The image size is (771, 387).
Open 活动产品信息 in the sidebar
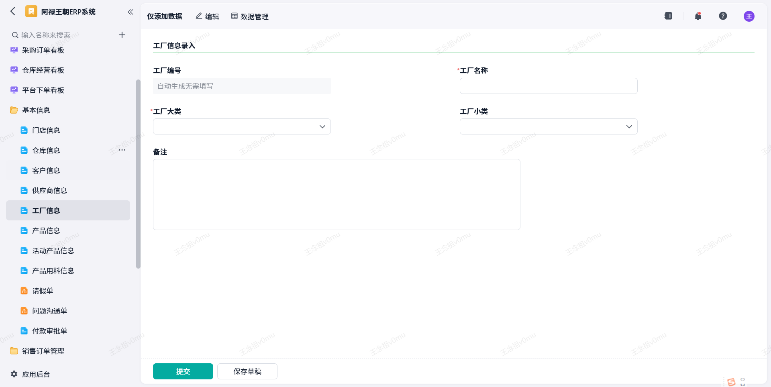pos(68,251)
